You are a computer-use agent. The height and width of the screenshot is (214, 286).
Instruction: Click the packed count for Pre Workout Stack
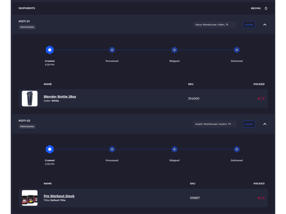tap(261, 198)
